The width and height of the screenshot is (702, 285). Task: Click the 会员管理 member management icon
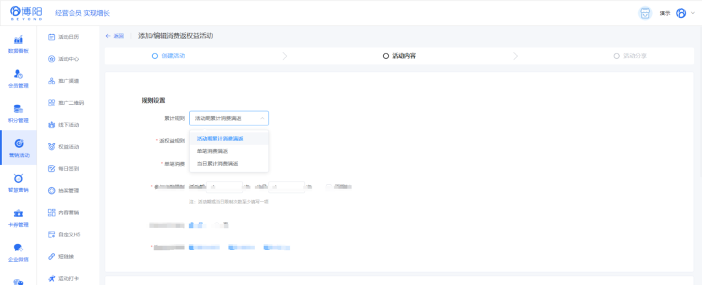18,74
